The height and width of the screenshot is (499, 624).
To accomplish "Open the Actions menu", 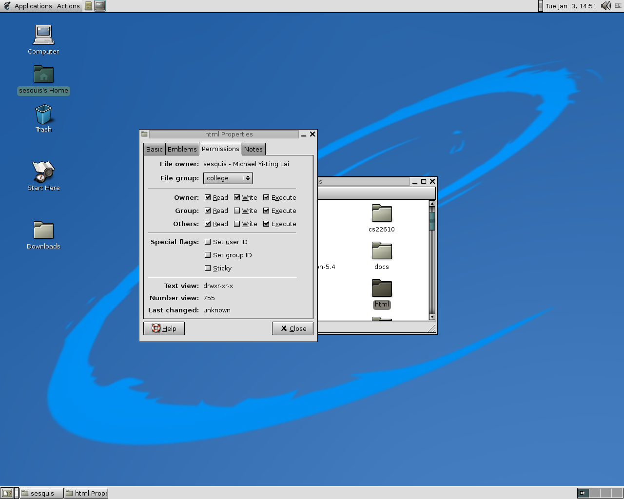I will pyautogui.click(x=68, y=6).
